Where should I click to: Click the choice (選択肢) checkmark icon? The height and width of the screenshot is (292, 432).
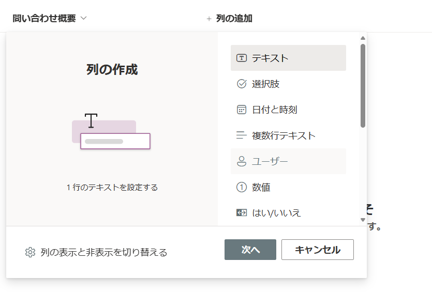pyautogui.click(x=241, y=84)
